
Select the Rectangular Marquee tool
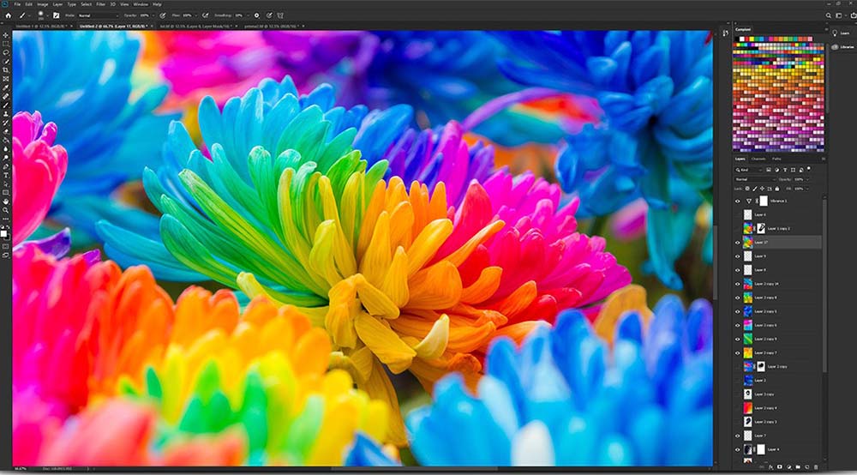(5, 44)
